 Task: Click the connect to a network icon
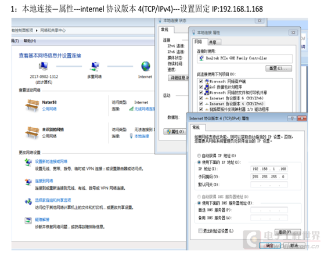tap(28, 182)
